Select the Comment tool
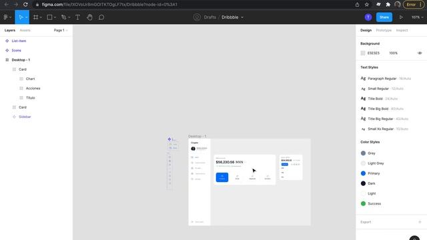This screenshot has height=240, width=427. (x=101, y=17)
